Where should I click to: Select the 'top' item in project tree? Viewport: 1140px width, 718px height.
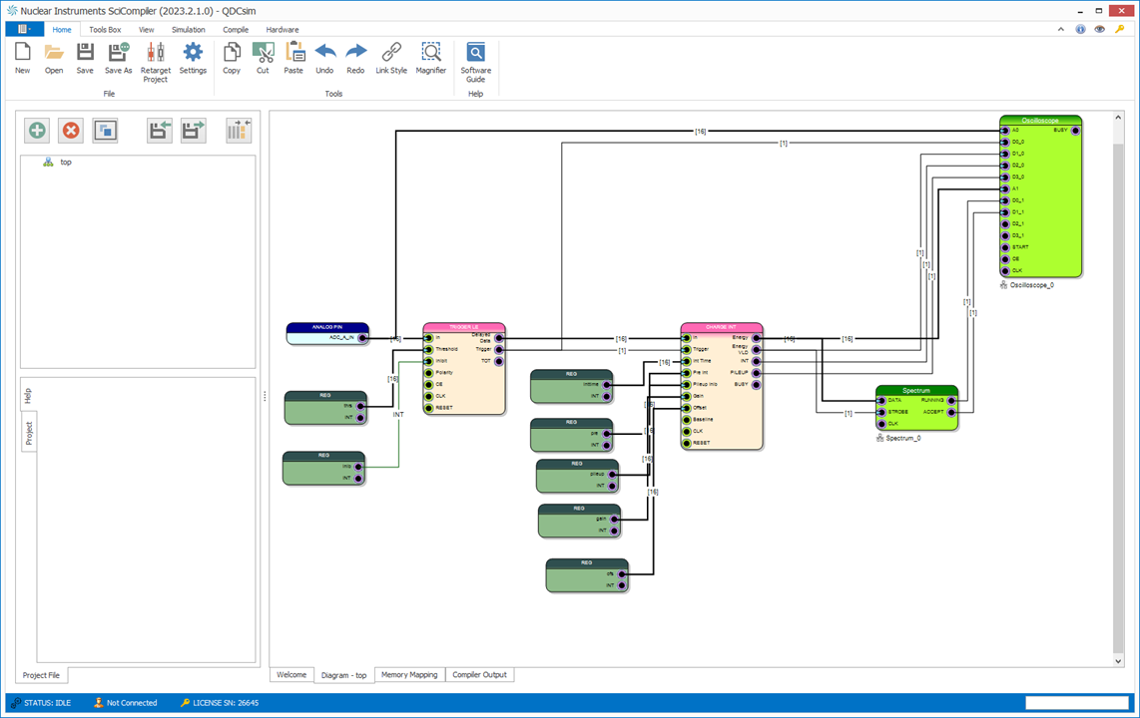pyautogui.click(x=66, y=162)
